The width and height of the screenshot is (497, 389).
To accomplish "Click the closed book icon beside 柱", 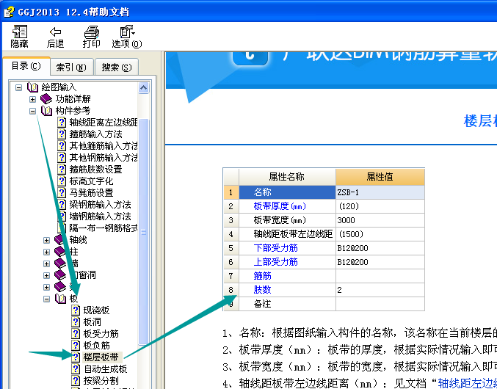I will tap(60, 252).
